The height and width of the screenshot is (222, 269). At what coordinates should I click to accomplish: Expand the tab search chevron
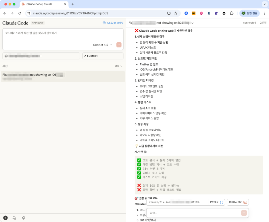pos(264,4)
